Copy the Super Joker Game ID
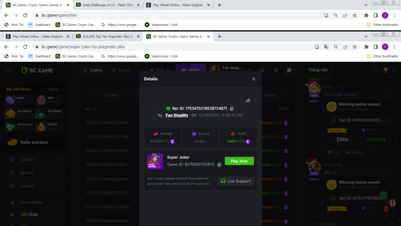 click(219, 165)
